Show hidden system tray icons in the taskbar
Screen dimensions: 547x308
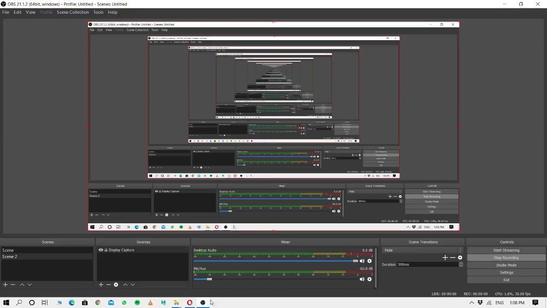(471, 303)
